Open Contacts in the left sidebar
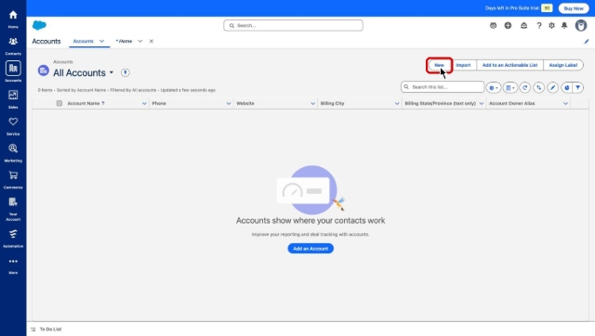 13,45
